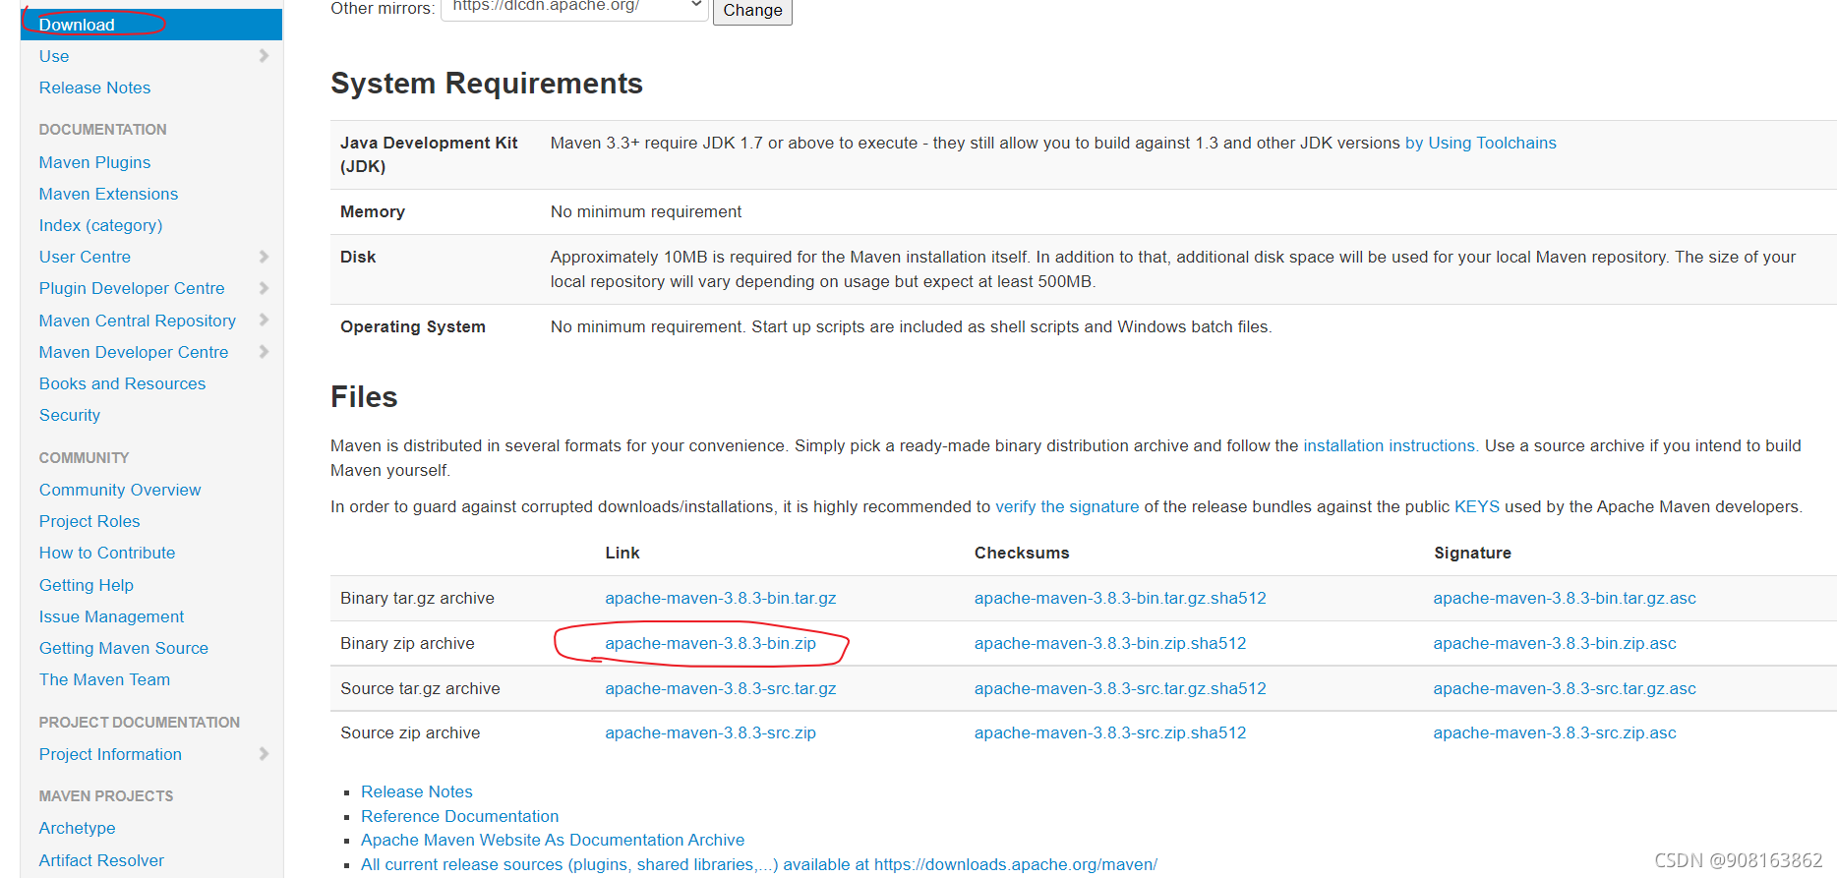Open Maven Developer Centre link
1837x878 pixels.
[x=134, y=352]
